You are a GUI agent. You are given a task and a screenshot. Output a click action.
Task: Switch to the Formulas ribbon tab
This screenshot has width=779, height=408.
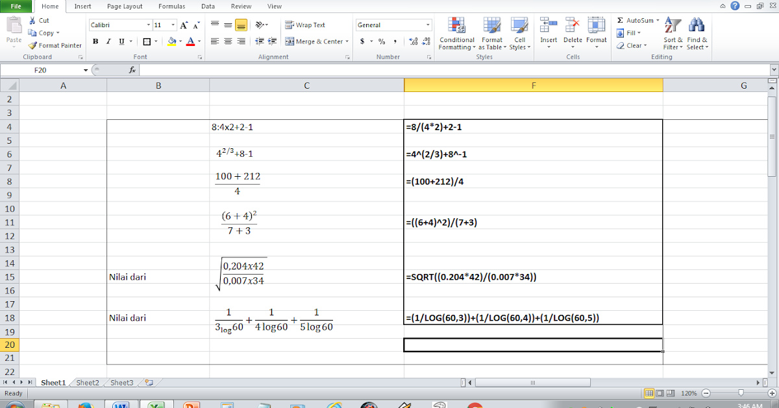tap(171, 6)
